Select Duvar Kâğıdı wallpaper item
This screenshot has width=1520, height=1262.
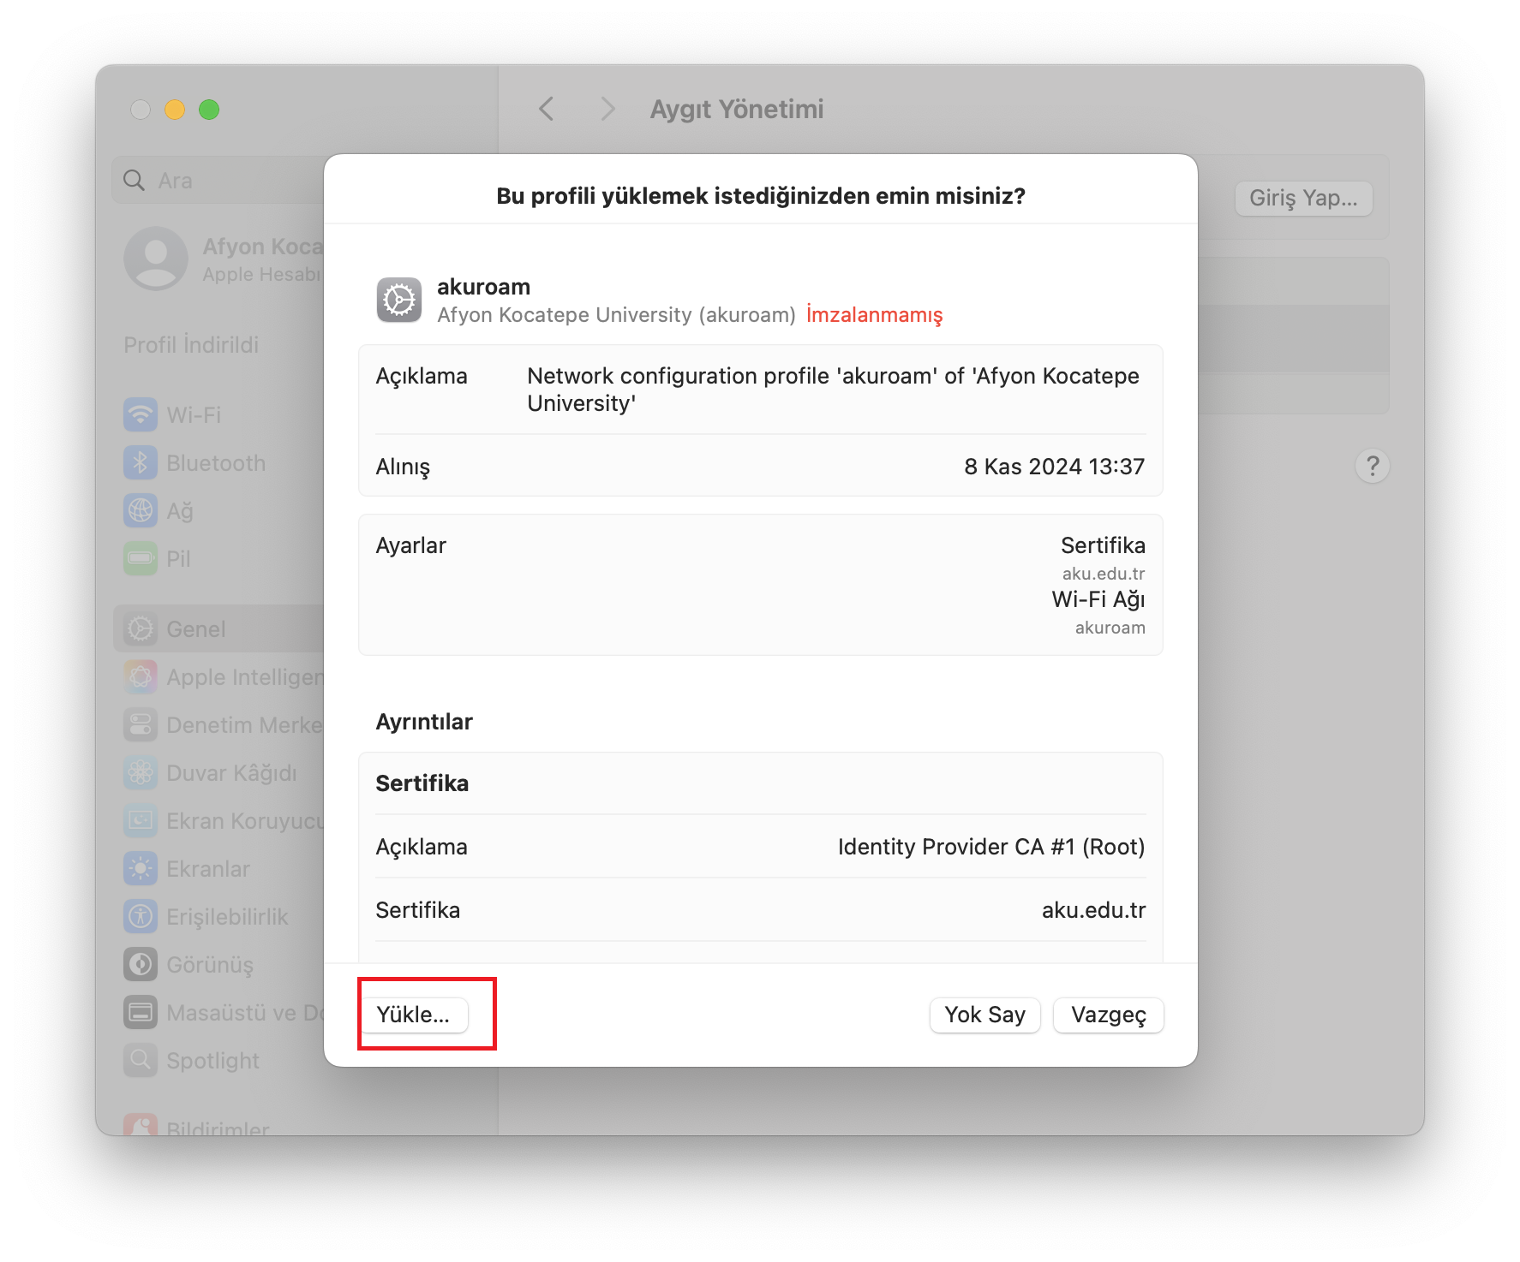(231, 773)
